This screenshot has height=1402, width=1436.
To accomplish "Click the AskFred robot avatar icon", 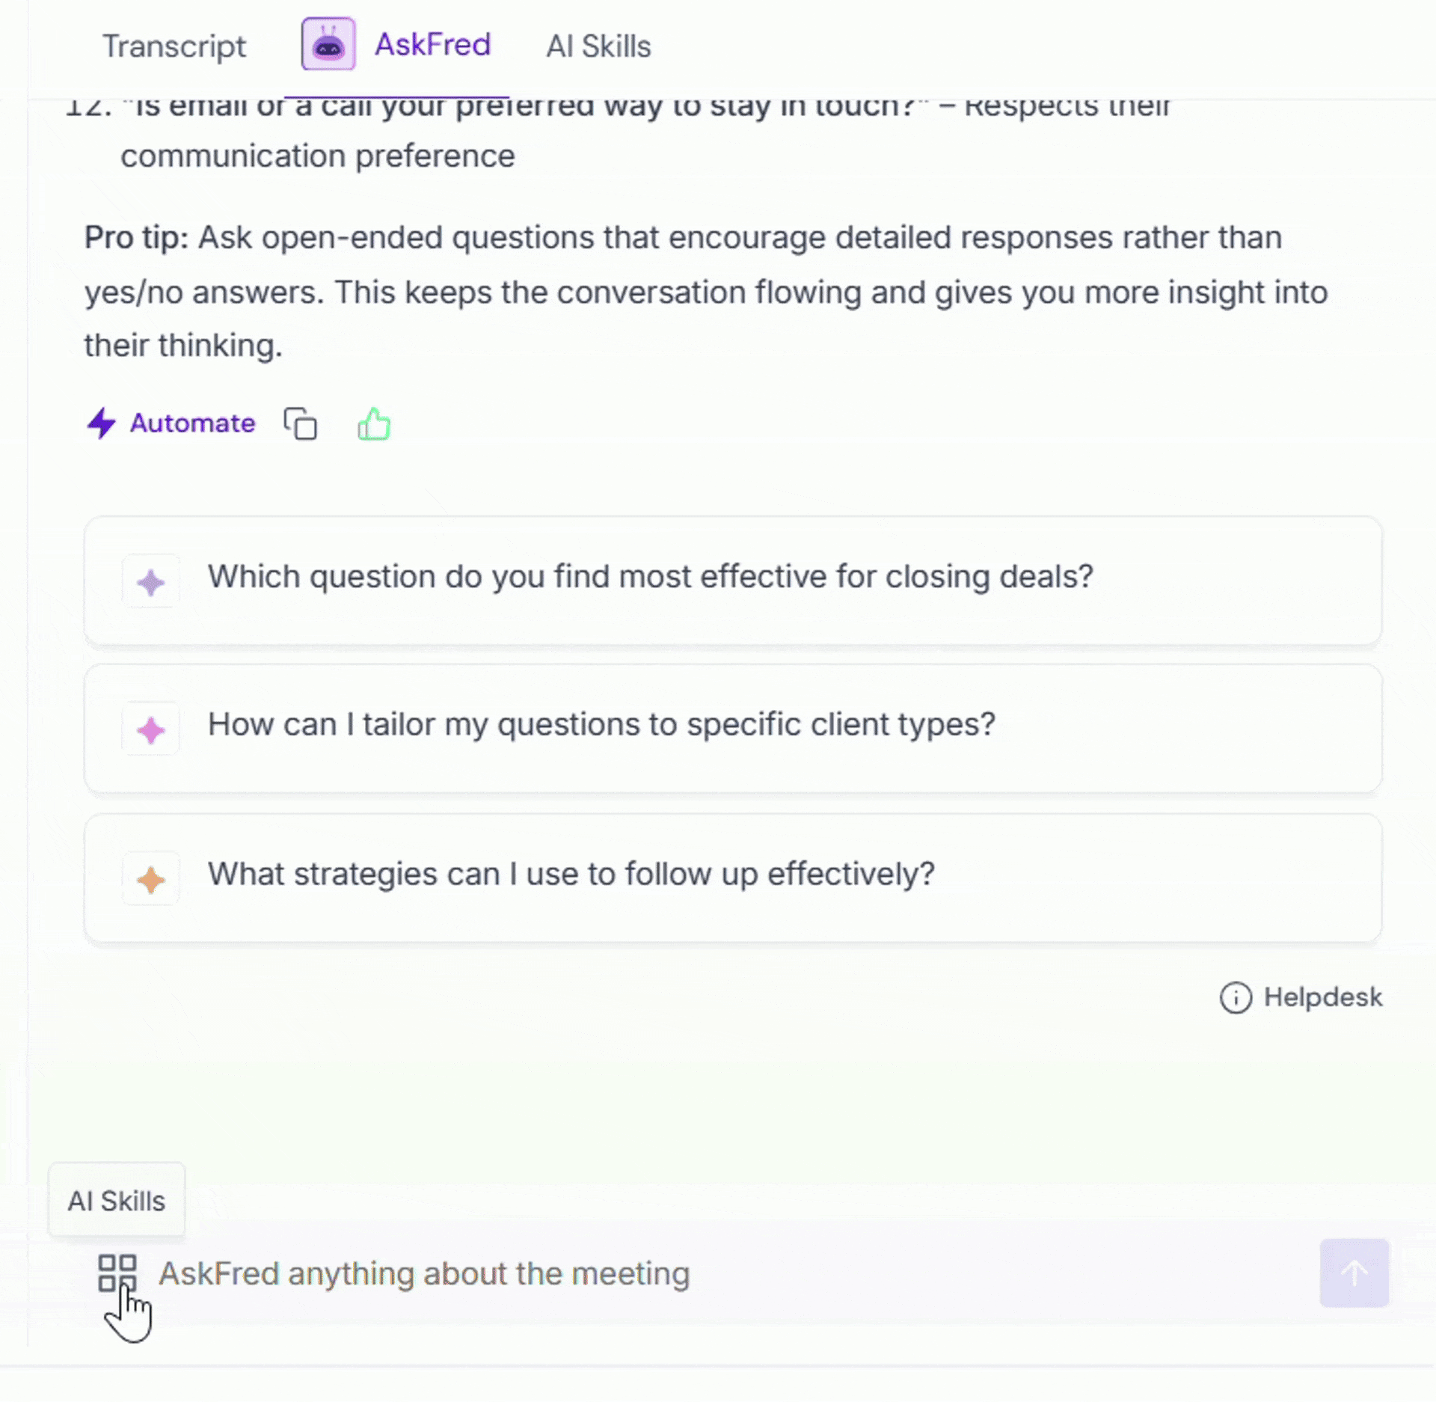I will point(328,45).
